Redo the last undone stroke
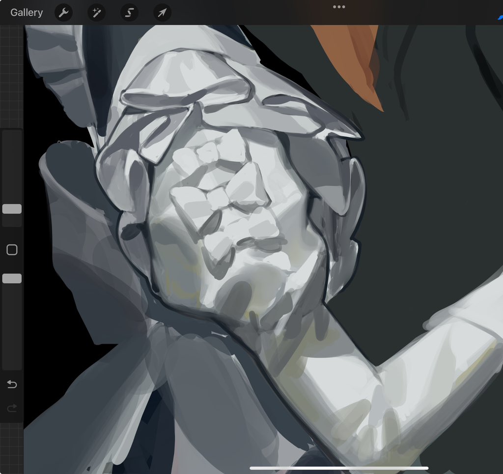This screenshot has width=503, height=474. tap(12, 408)
